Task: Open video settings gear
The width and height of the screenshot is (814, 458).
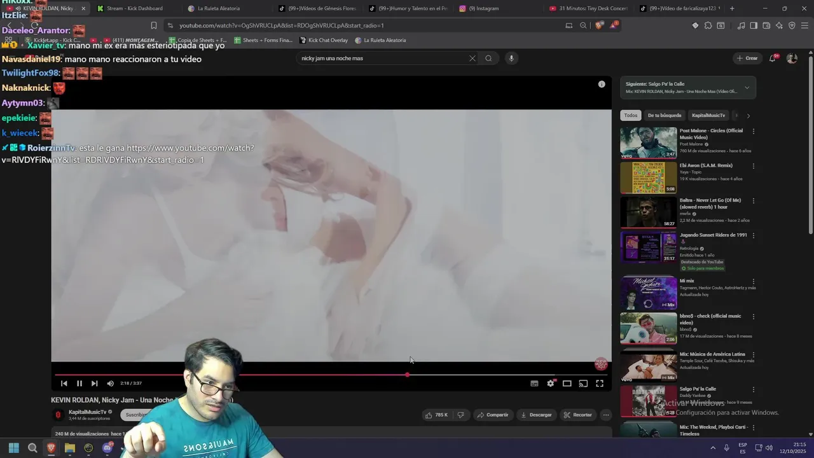Action: pos(551,384)
